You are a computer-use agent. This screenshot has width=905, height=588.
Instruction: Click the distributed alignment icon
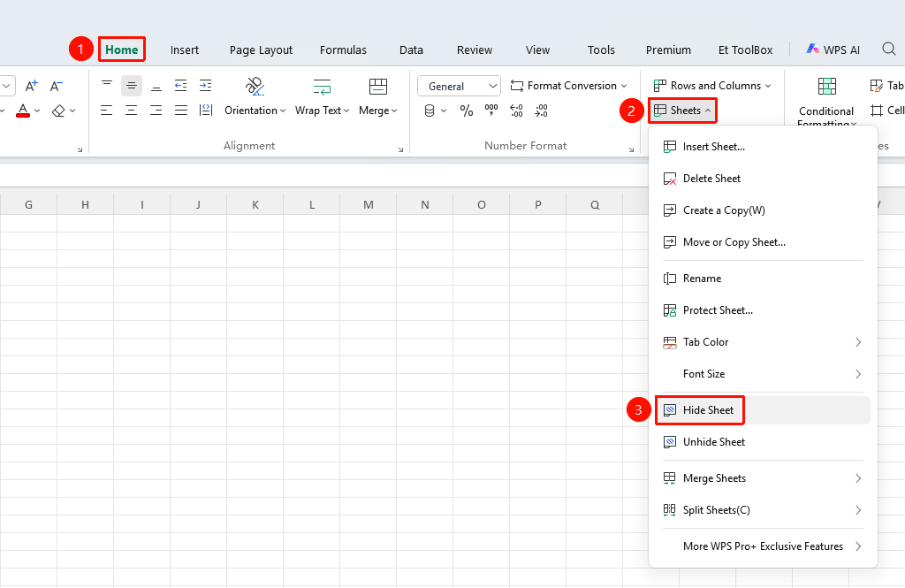(x=206, y=111)
